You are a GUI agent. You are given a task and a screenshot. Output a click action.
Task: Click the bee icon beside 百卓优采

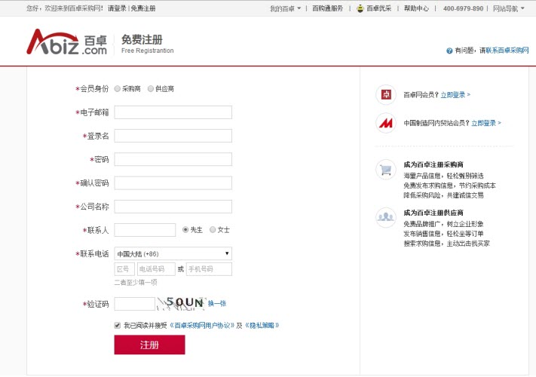click(360, 8)
